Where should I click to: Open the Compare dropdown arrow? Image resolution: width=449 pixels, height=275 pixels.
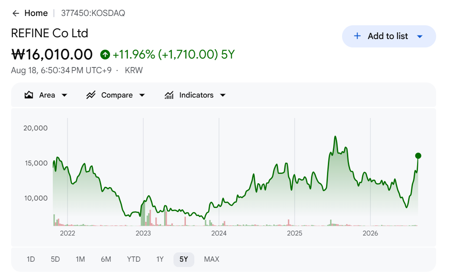142,95
